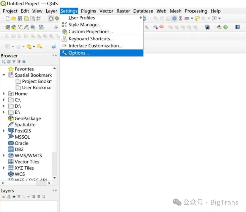This screenshot has height=212, width=246.
Task: Click the green stacked-layers plugin icon
Action: click(225, 27)
